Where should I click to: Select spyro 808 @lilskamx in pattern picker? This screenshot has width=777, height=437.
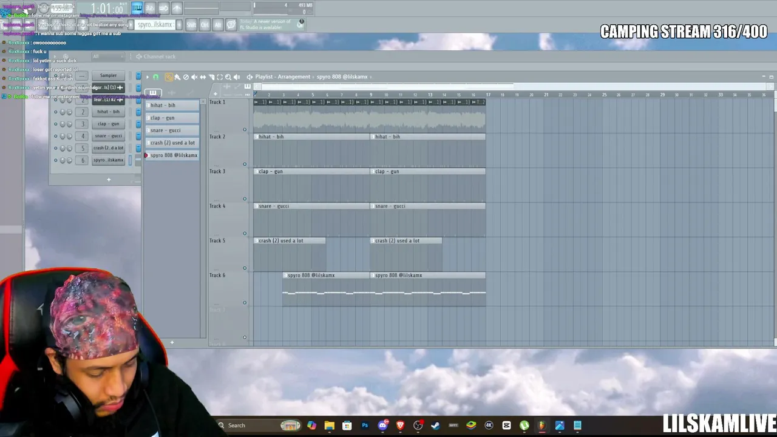[x=173, y=155]
